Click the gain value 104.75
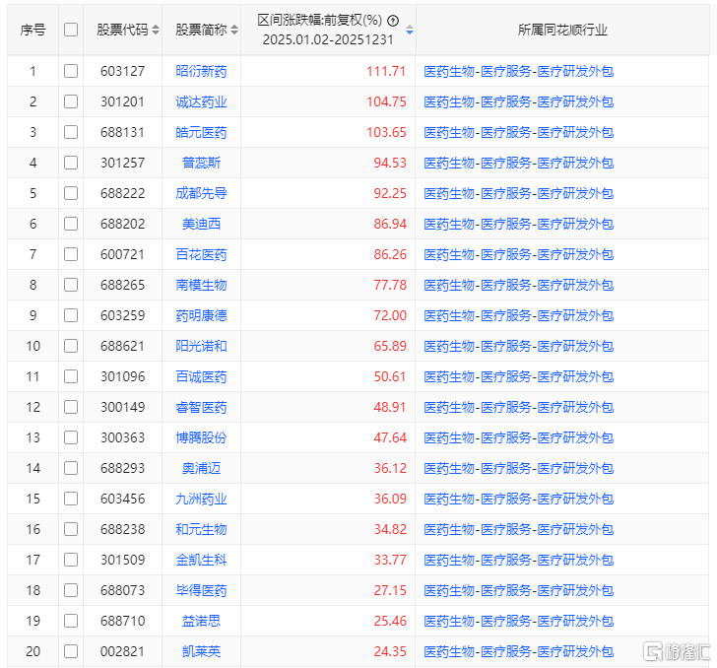 pos(386,101)
